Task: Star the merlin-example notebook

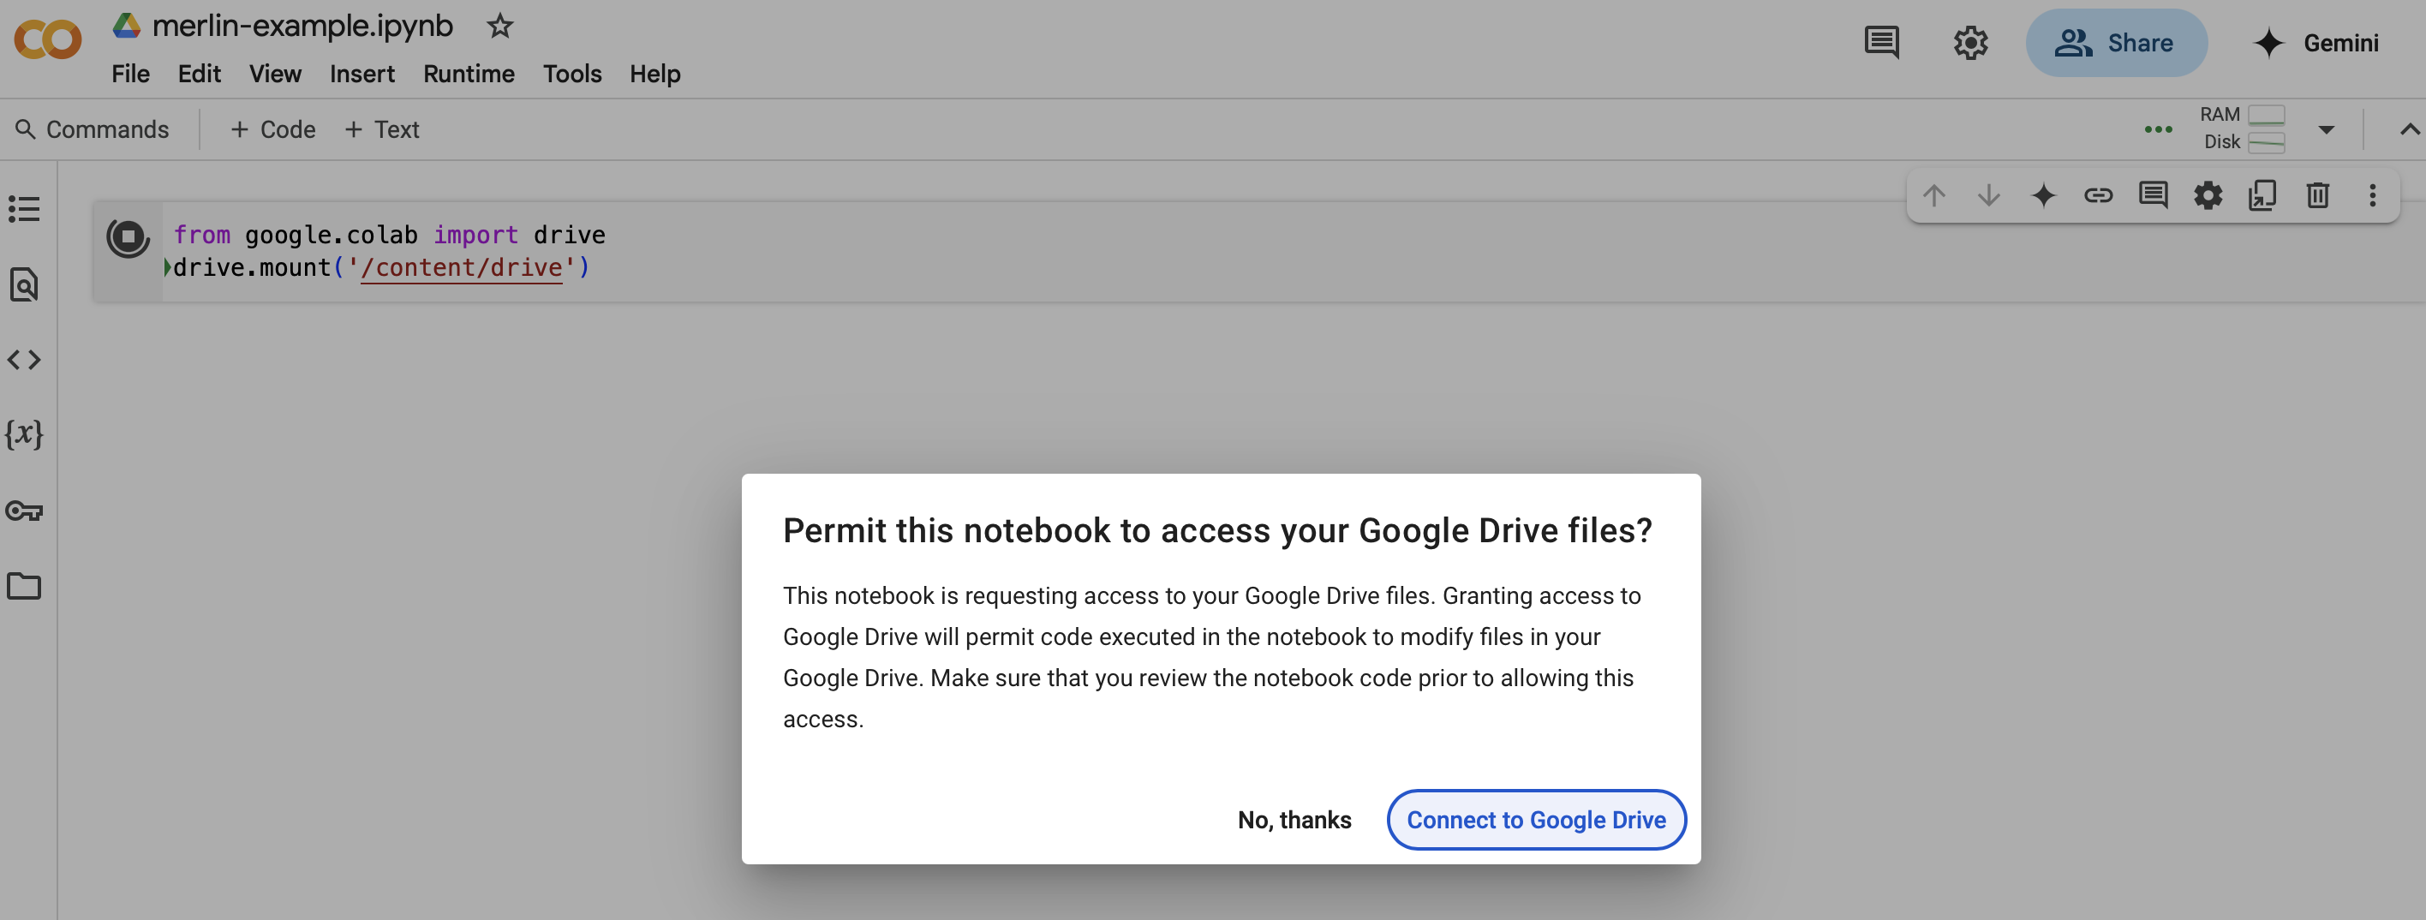Action: pyautogui.click(x=499, y=26)
